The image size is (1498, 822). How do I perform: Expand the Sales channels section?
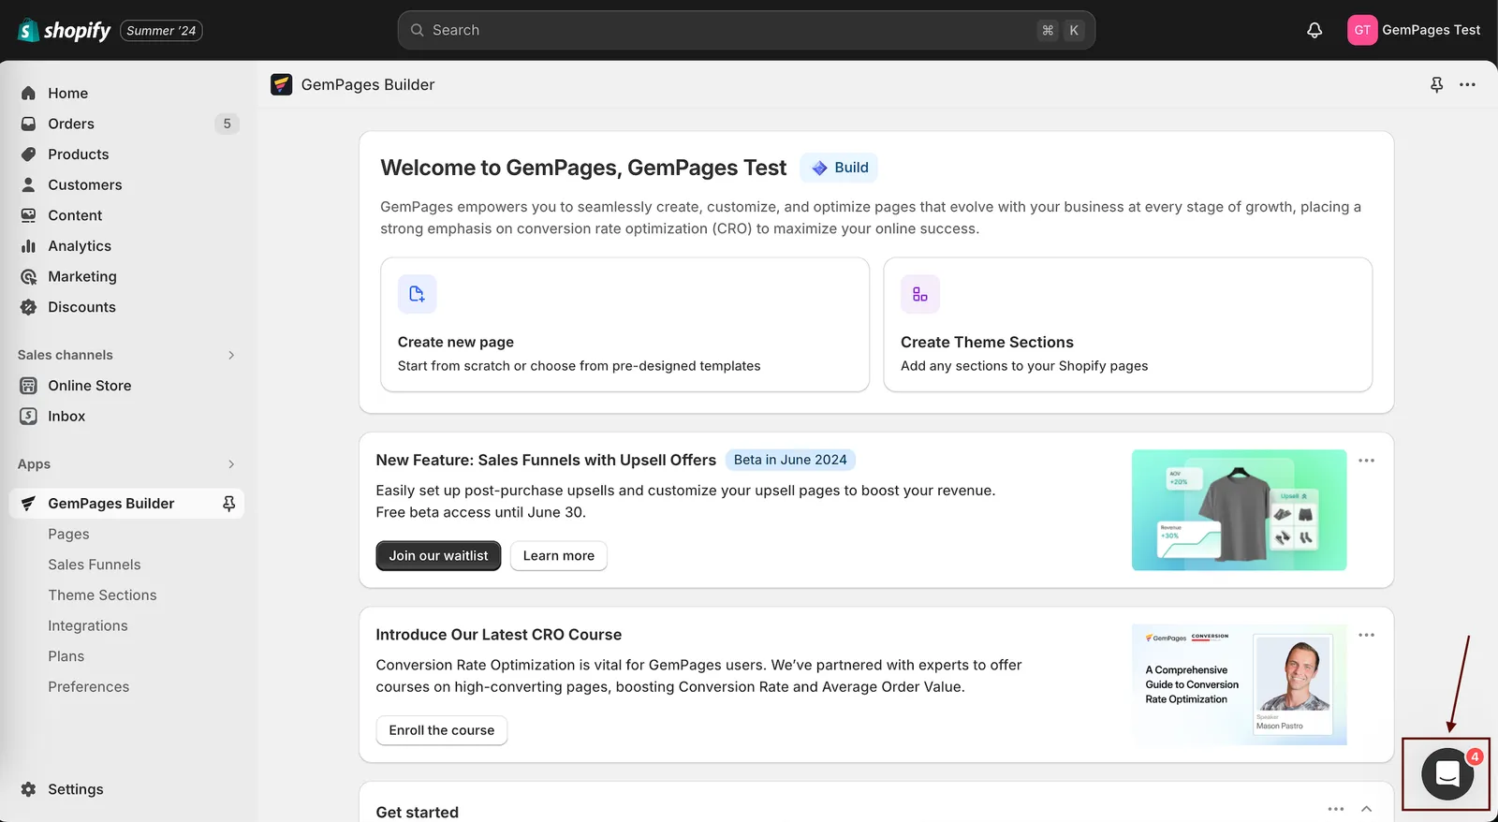click(231, 355)
